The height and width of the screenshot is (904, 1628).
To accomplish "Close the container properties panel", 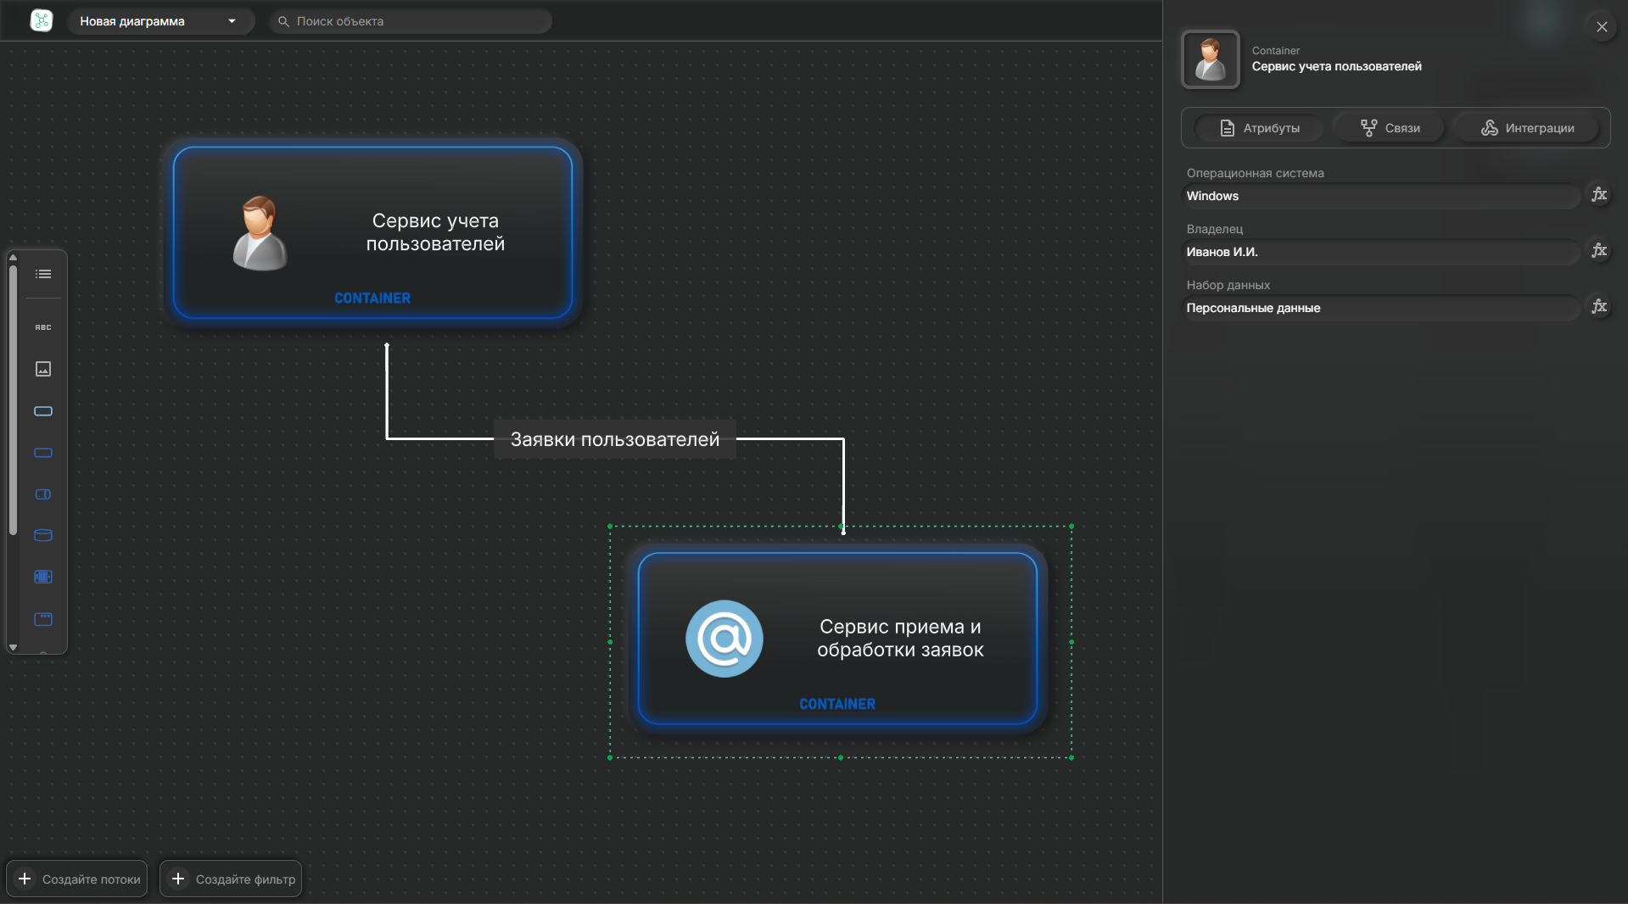I will click(x=1602, y=27).
